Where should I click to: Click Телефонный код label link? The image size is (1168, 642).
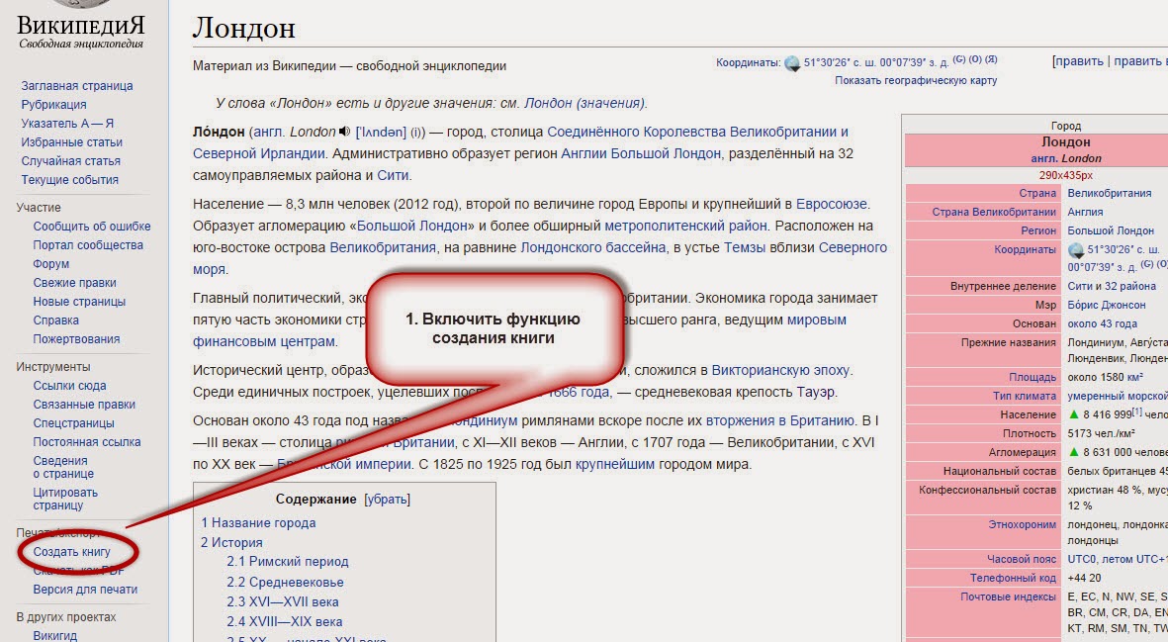click(x=1013, y=578)
